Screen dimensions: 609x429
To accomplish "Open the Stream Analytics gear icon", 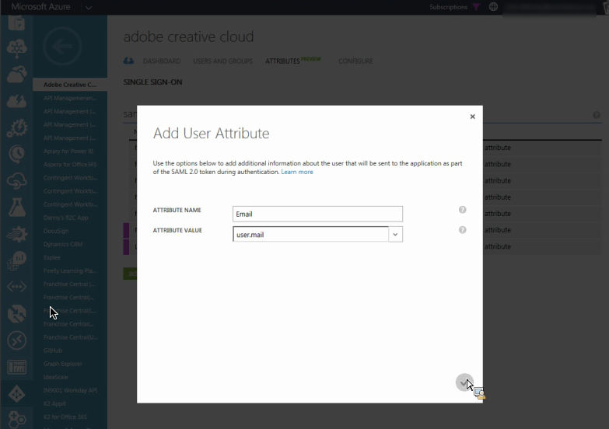I will tap(16, 234).
